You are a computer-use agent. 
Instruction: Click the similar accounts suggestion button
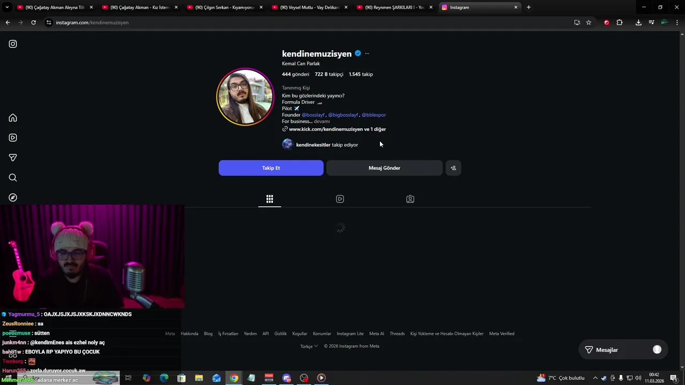(x=453, y=168)
